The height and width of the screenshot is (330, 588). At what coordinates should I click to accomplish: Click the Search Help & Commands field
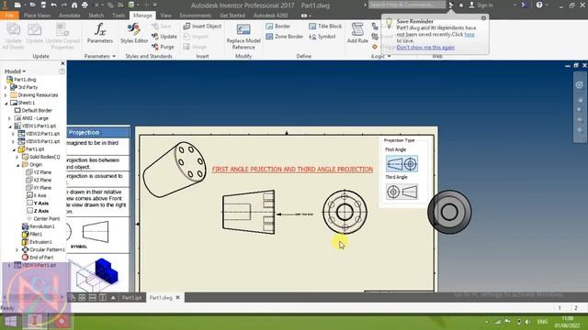click(406, 5)
